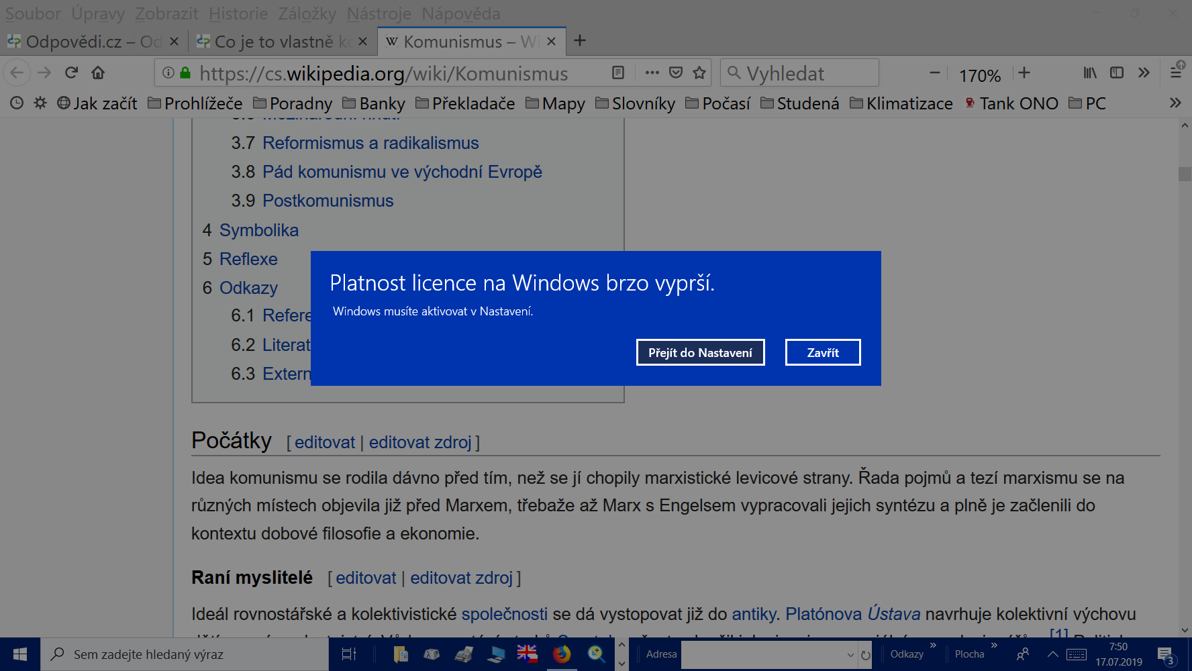Save the page to Pocket
Image resolution: width=1192 pixels, height=671 pixels.
[676, 72]
